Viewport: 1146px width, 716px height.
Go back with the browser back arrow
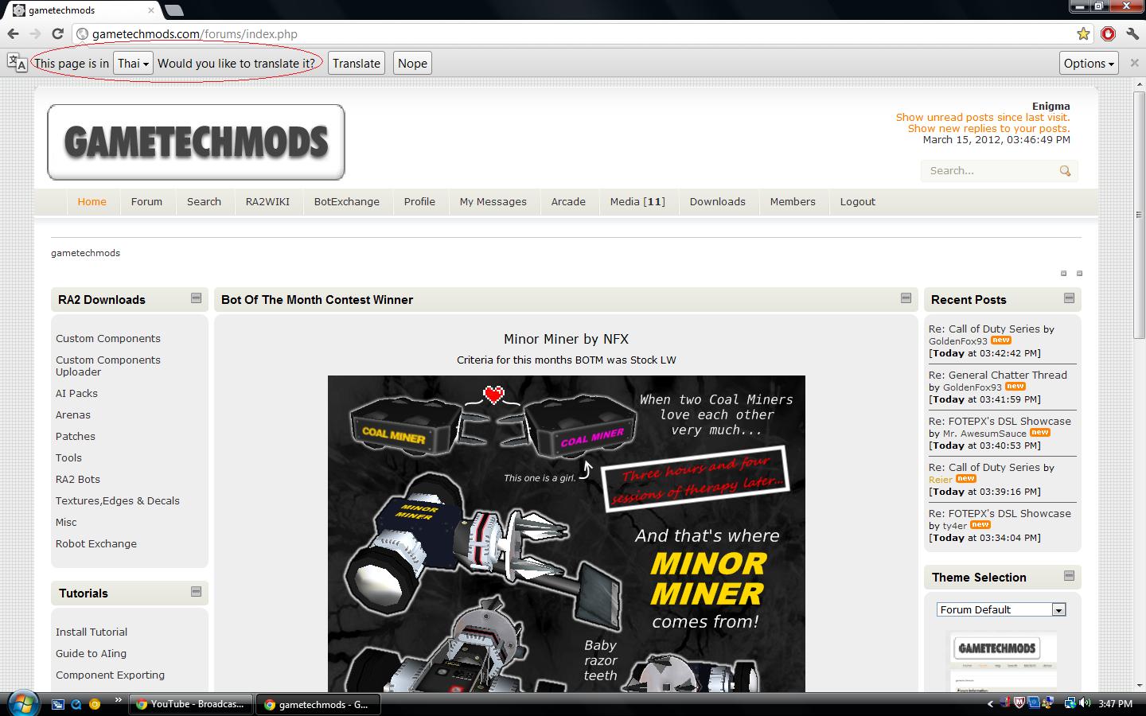tap(13, 33)
